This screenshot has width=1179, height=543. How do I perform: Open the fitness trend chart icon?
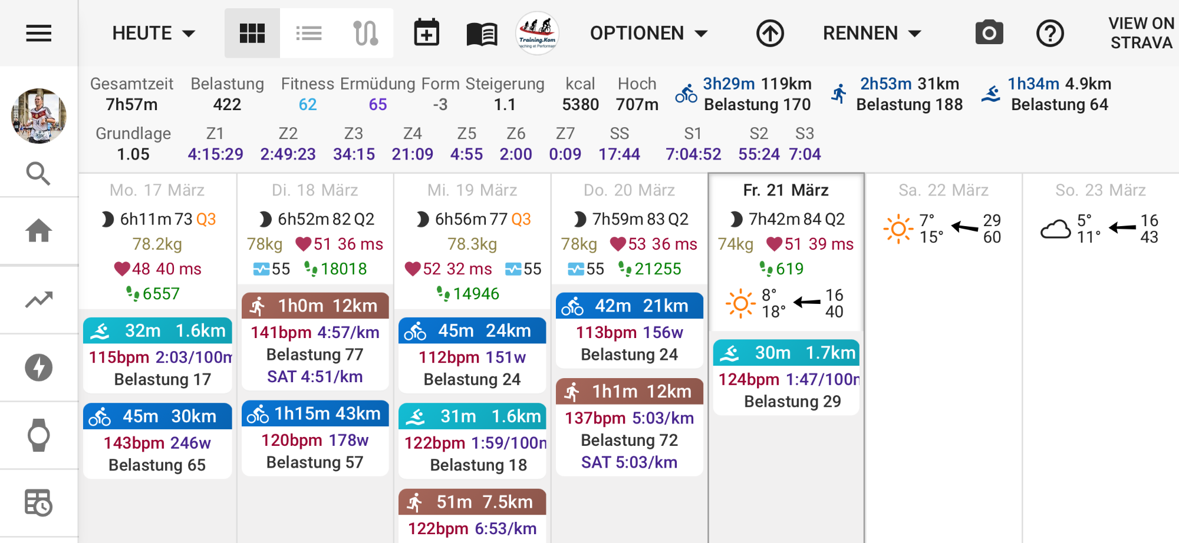point(39,300)
